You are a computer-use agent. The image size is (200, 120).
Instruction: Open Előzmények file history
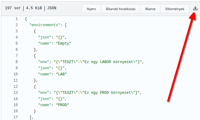coord(175,9)
